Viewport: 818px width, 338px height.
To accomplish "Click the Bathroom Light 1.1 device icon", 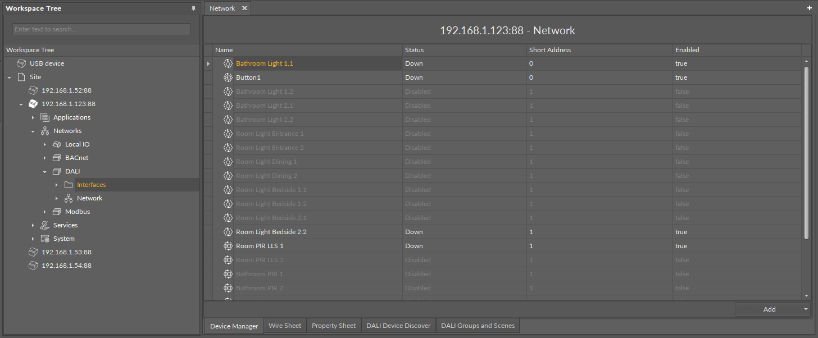I will coord(228,63).
